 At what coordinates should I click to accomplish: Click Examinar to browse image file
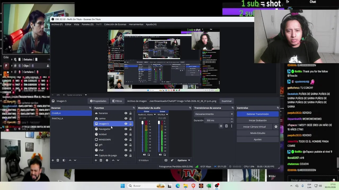[227, 101]
